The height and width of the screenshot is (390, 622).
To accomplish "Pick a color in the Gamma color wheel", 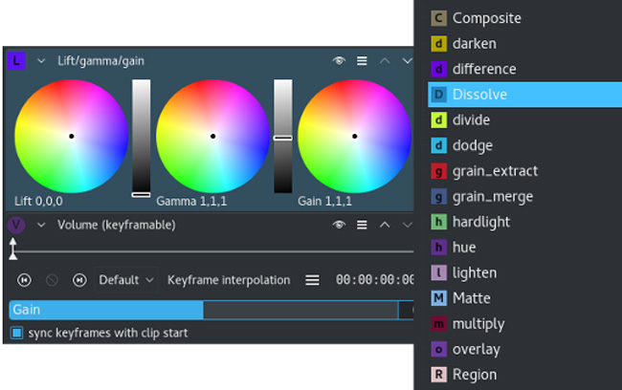I will (213, 137).
